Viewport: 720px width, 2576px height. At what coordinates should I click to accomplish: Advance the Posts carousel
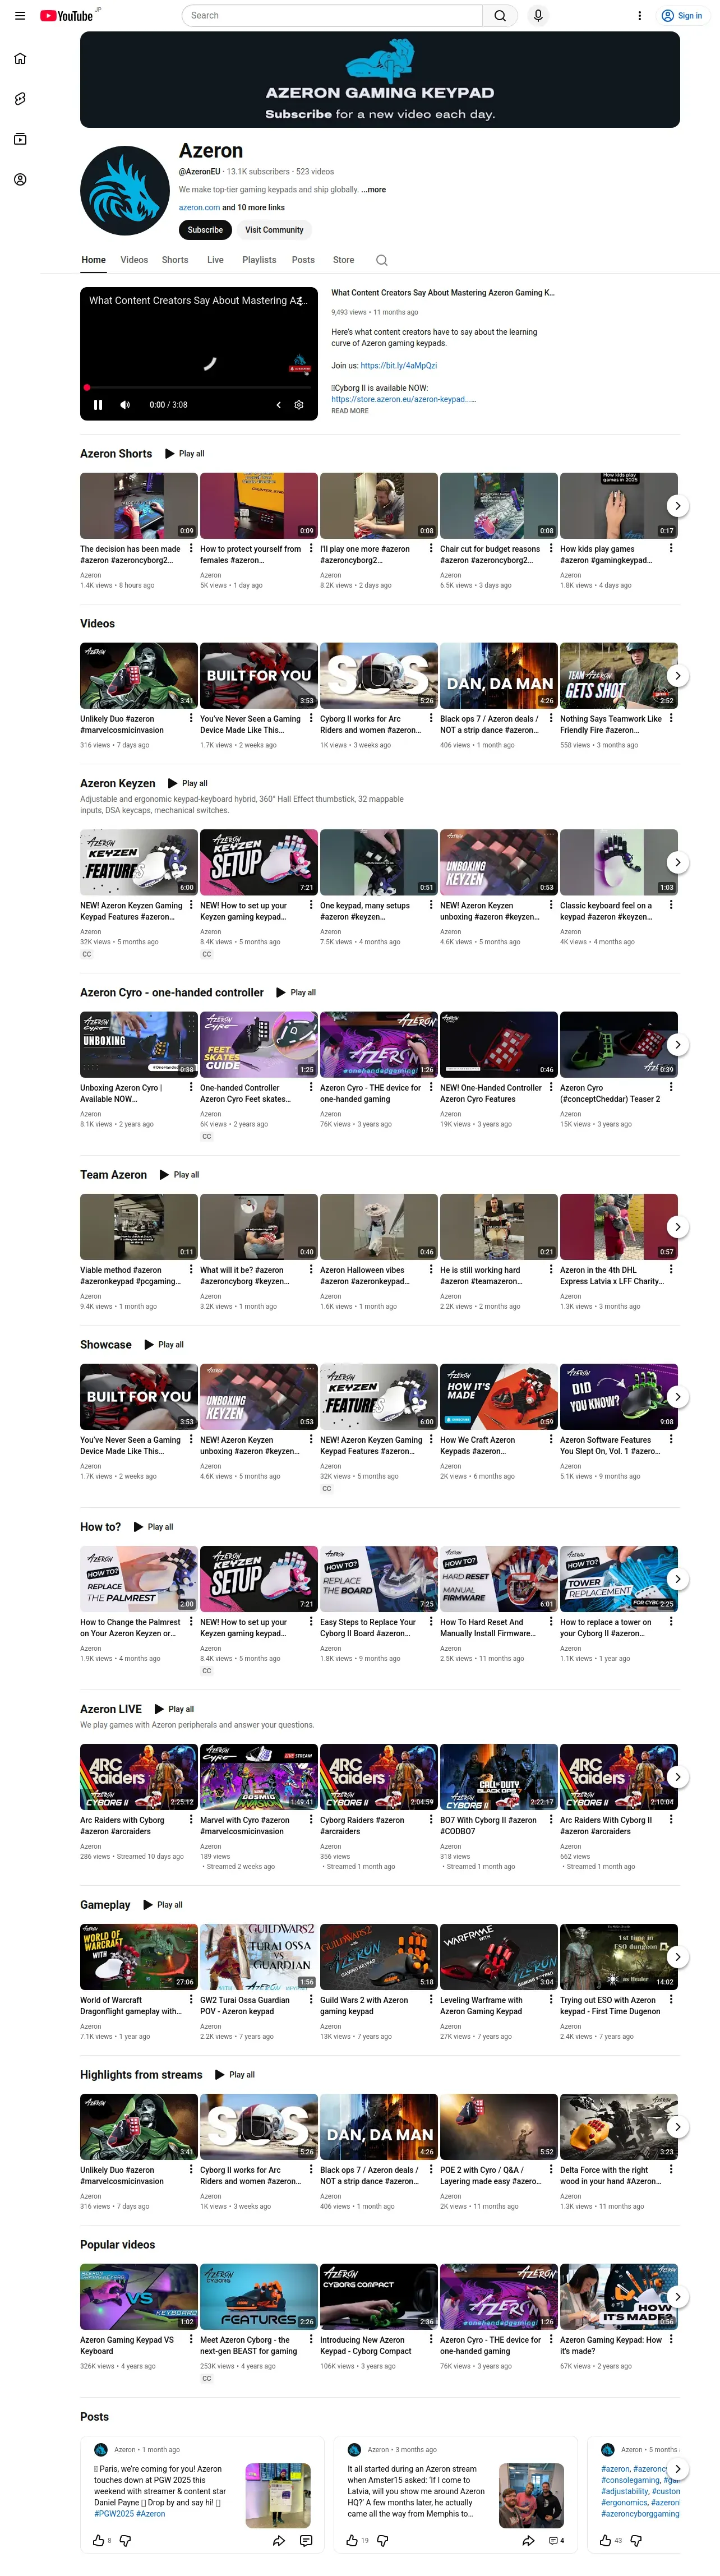pyautogui.click(x=678, y=2468)
